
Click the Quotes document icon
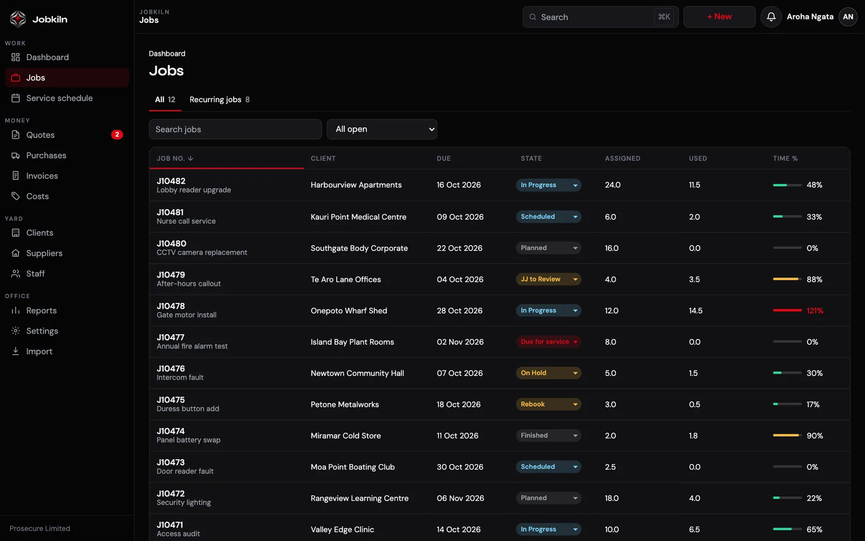click(x=16, y=135)
